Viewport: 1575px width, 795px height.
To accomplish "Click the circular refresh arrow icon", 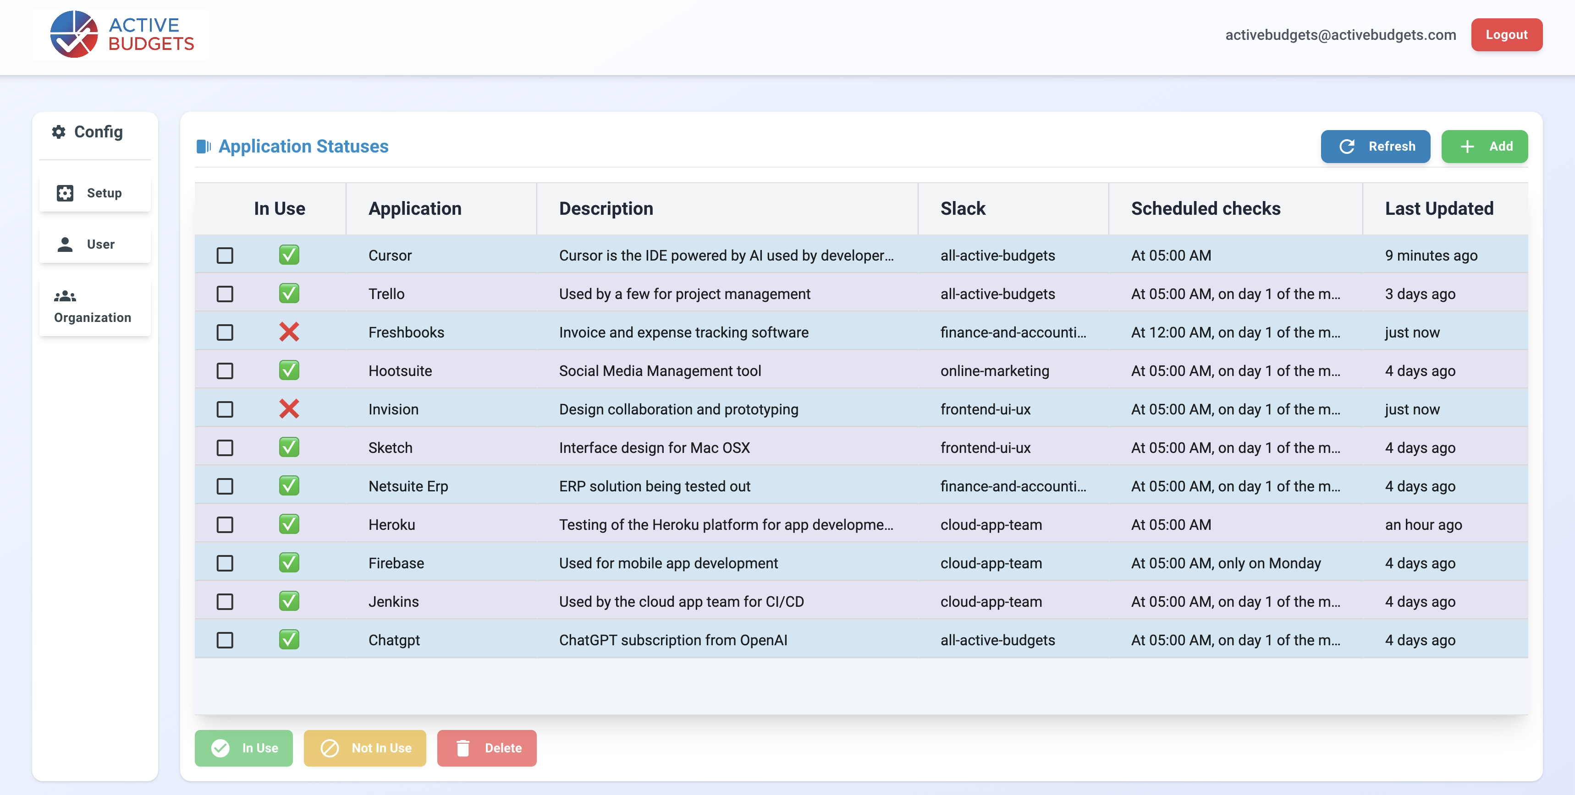I will tap(1348, 146).
